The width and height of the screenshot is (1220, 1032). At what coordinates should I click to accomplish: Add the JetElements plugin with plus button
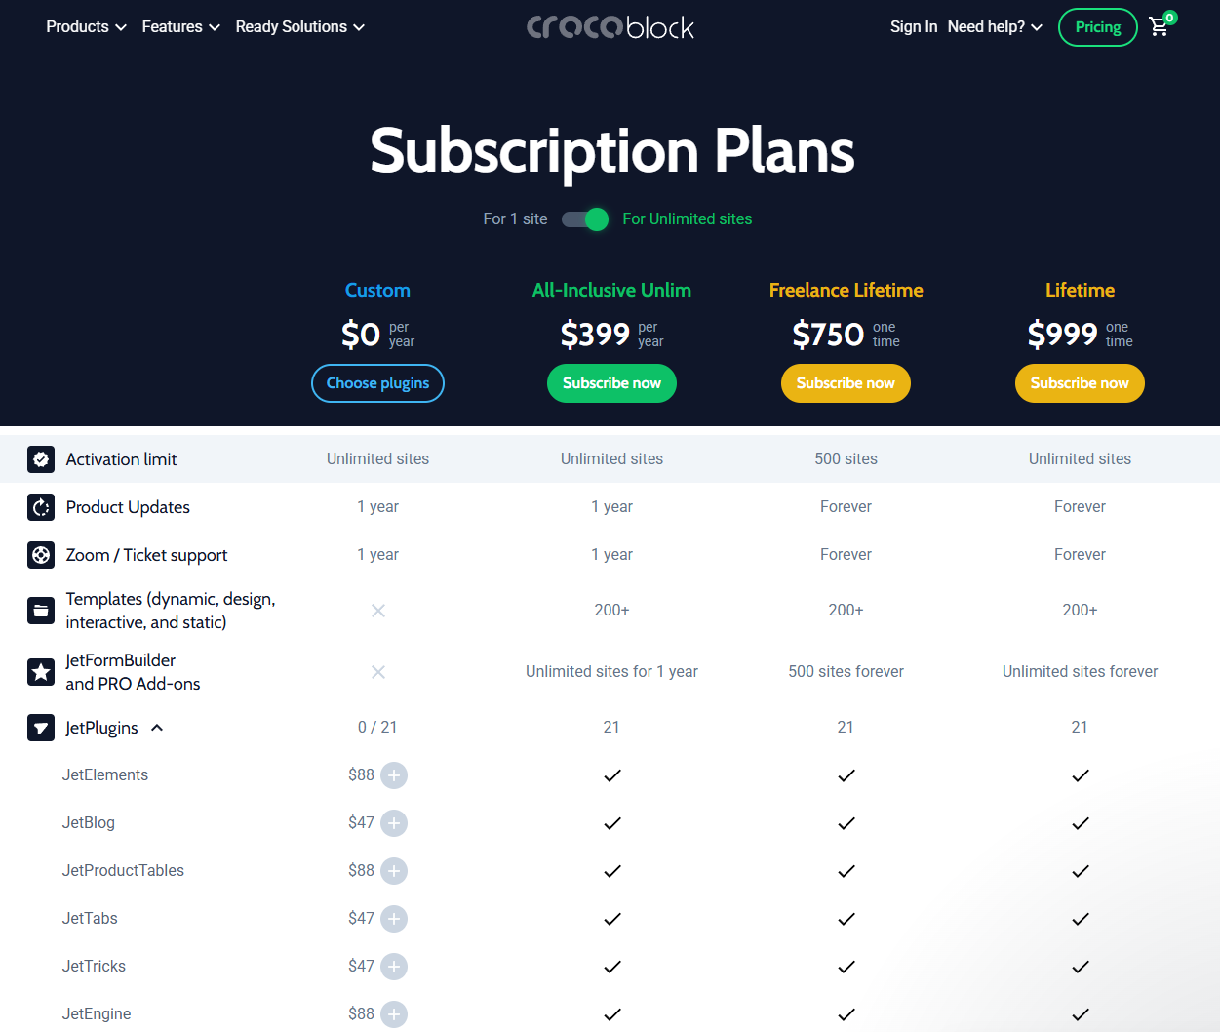(394, 775)
